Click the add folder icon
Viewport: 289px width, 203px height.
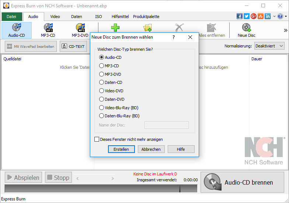click(x=147, y=28)
